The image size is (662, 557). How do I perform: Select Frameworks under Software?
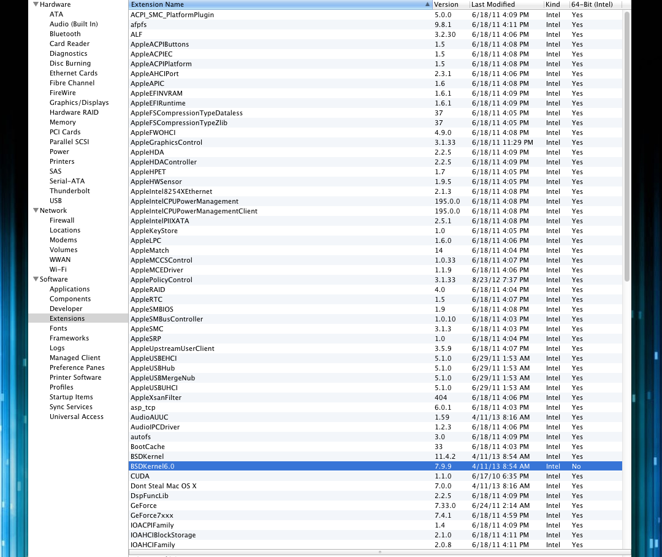point(69,338)
